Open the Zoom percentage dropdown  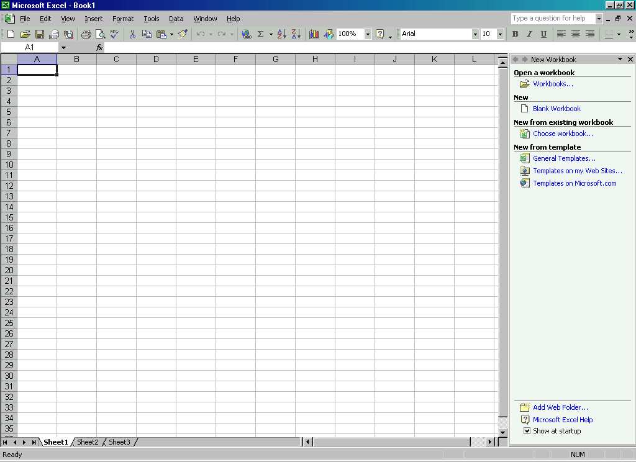[x=368, y=34]
